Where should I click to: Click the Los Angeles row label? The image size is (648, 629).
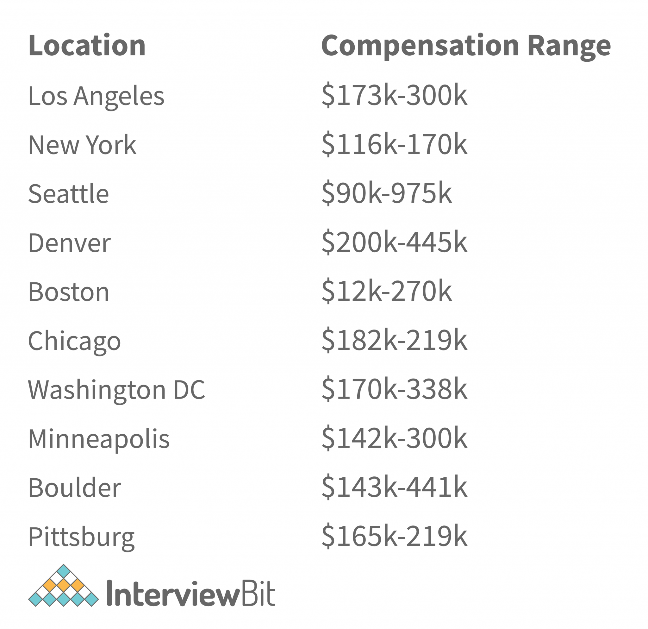click(96, 96)
